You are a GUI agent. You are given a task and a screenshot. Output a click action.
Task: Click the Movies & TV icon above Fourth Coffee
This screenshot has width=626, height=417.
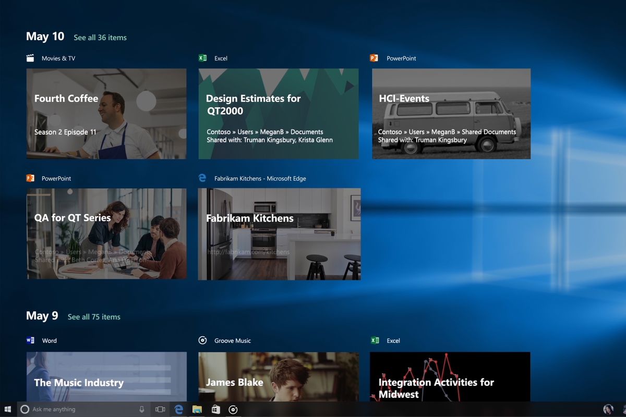(x=31, y=58)
